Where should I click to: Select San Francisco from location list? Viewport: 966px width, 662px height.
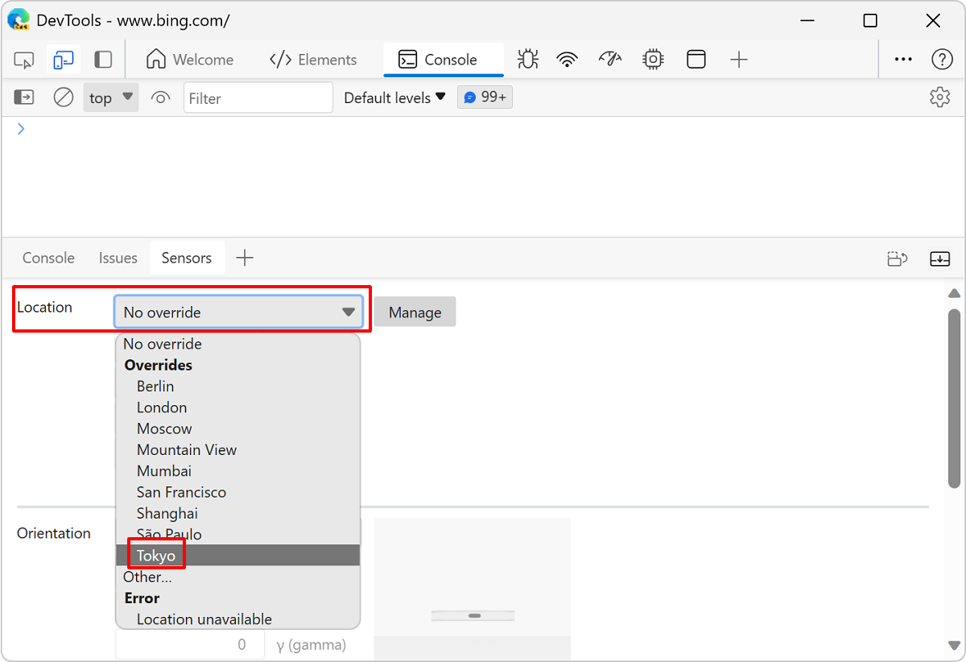[238, 492]
